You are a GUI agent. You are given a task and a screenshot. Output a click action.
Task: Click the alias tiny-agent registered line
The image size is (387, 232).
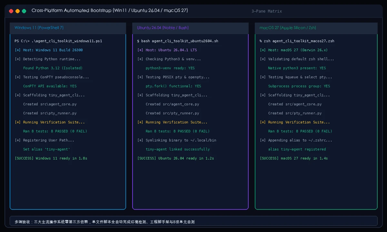coord(297,150)
